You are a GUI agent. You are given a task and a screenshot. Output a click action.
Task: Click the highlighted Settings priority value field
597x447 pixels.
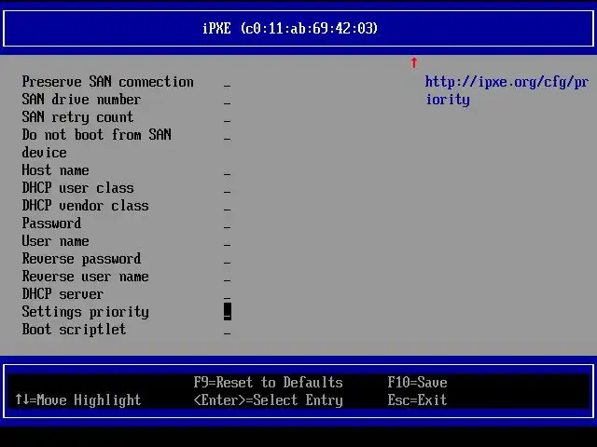(228, 312)
